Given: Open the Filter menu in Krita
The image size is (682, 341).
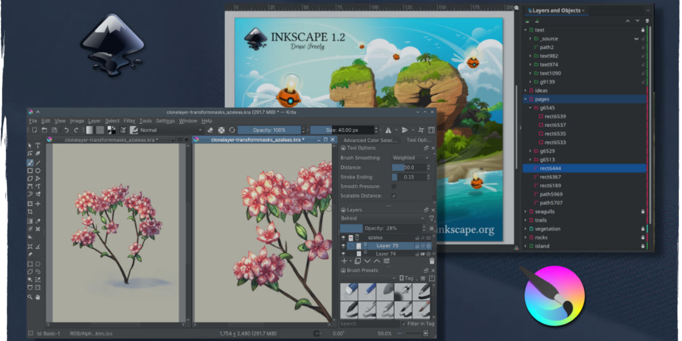Looking at the screenshot, I should [x=129, y=121].
